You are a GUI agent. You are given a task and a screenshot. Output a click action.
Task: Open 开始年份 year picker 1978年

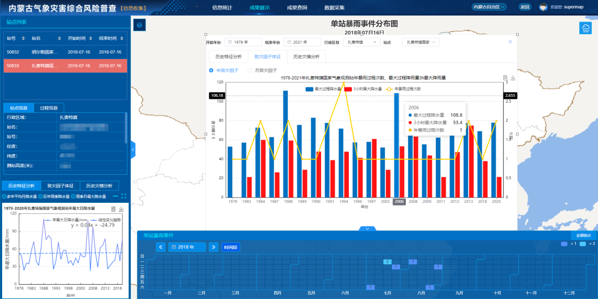tap(243, 42)
